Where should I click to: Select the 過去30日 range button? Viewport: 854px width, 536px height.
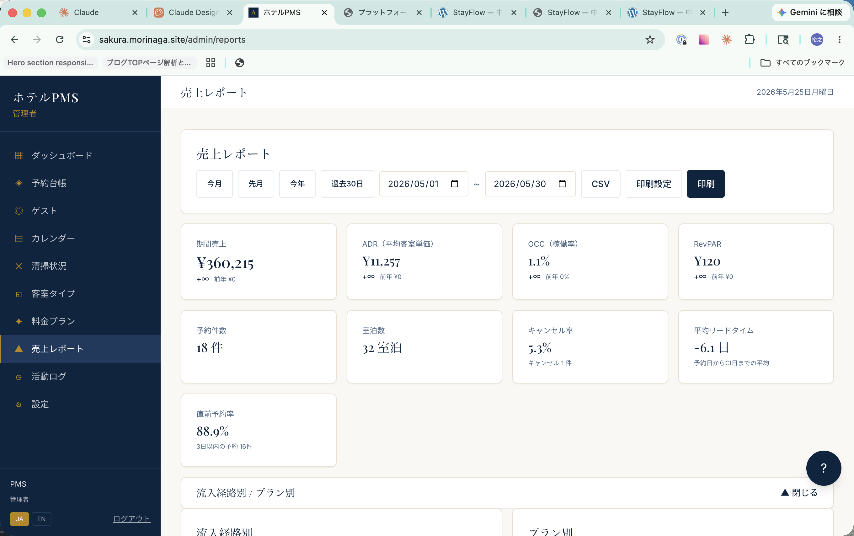(x=347, y=184)
